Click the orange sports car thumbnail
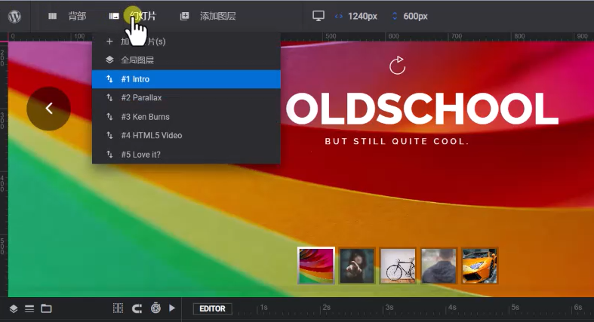Image resolution: width=594 pixels, height=322 pixels. [x=479, y=265]
